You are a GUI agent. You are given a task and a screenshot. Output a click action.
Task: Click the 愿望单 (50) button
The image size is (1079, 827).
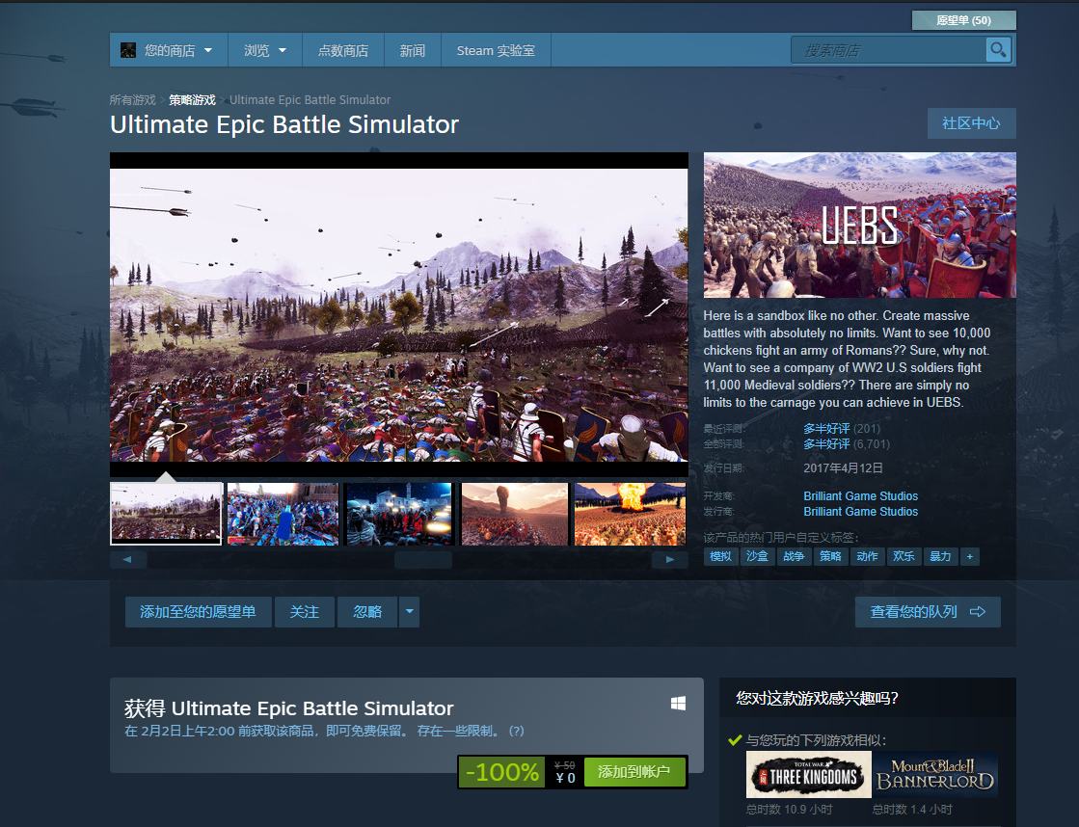coord(963,20)
